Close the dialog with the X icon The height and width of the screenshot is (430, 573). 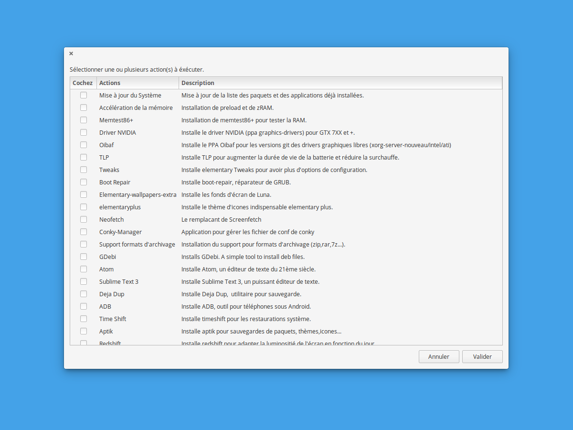(x=71, y=54)
